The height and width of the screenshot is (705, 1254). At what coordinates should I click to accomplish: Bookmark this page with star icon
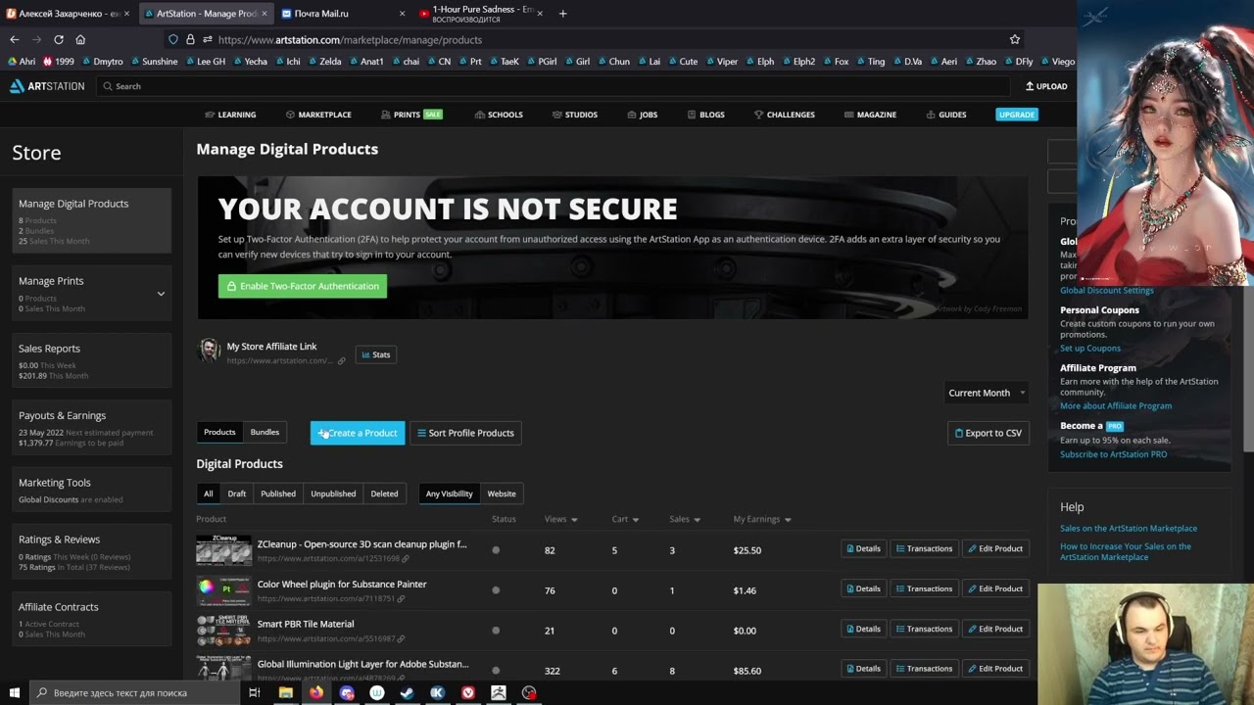(1015, 39)
